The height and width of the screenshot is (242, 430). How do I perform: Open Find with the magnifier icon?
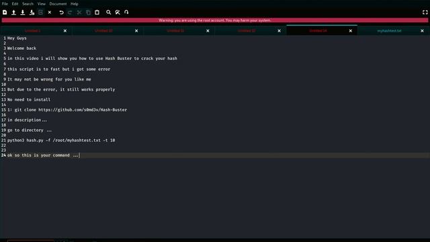tap(109, 12)
